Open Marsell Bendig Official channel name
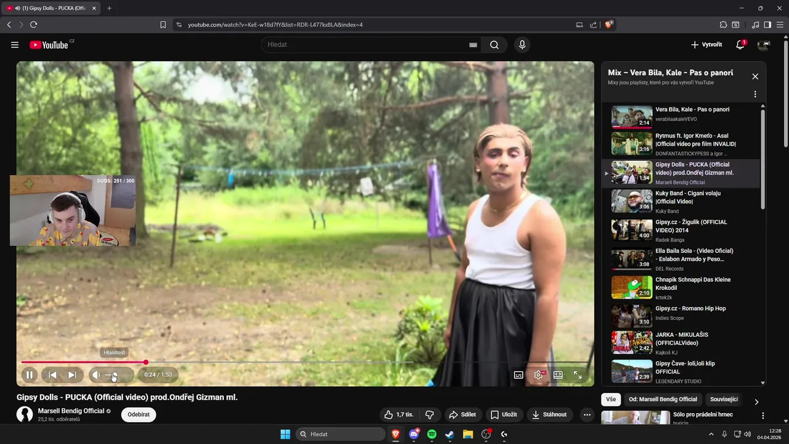Screen dimensions: 789x444 click(x=71, y=411)
